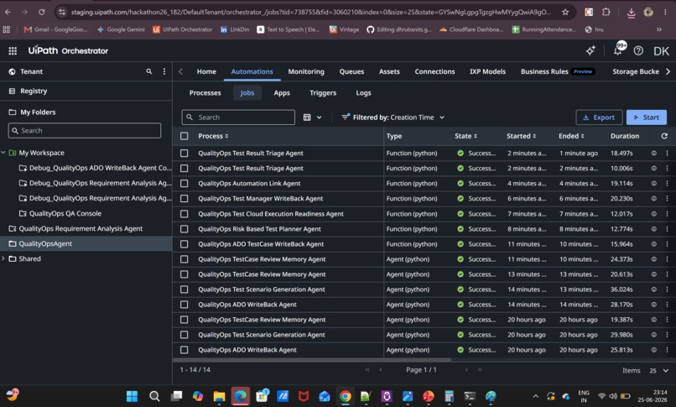Tick checkbox for ADO TestCase WriteBack Agent
This screenshot has height=407, width=676.
point(184,244)
